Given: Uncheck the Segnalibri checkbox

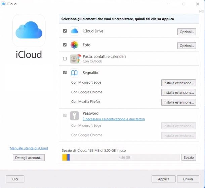Looking at the screenshot, I should coord(65,73).
